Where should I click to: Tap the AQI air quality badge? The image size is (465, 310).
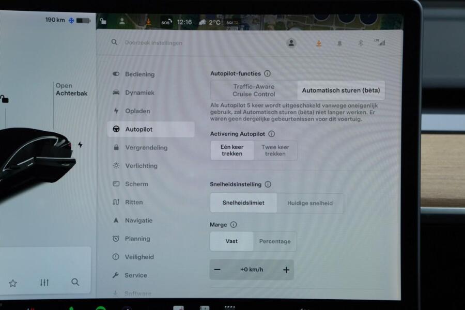pyautogui.click(x=233, y=23)
